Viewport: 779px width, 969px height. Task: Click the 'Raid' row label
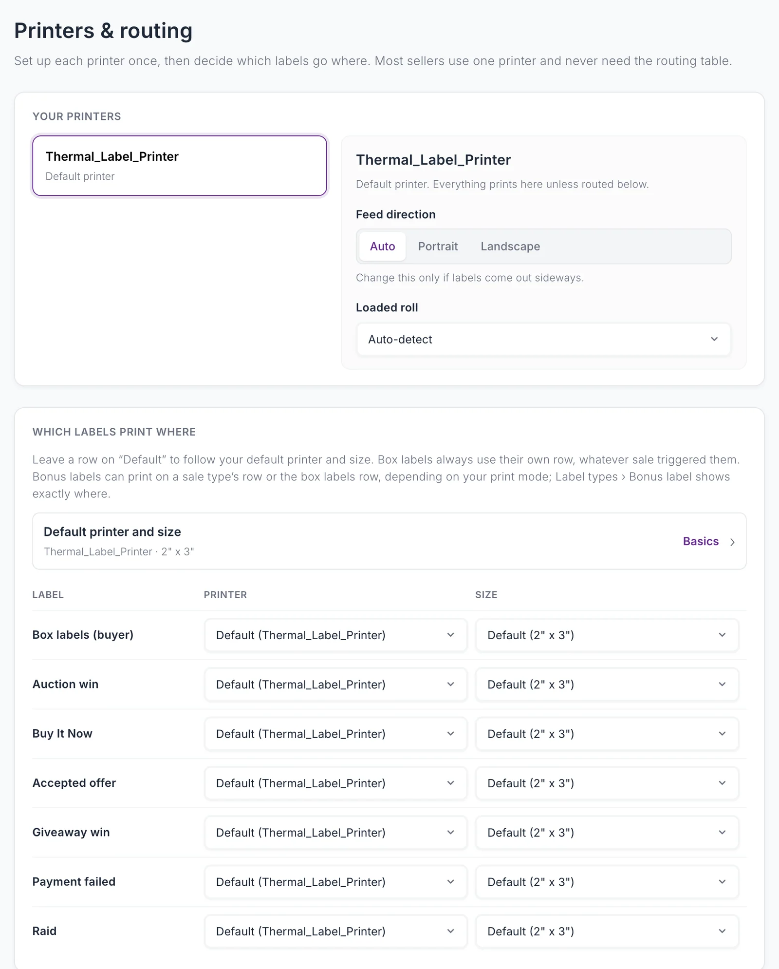click(x=44, y=931)
